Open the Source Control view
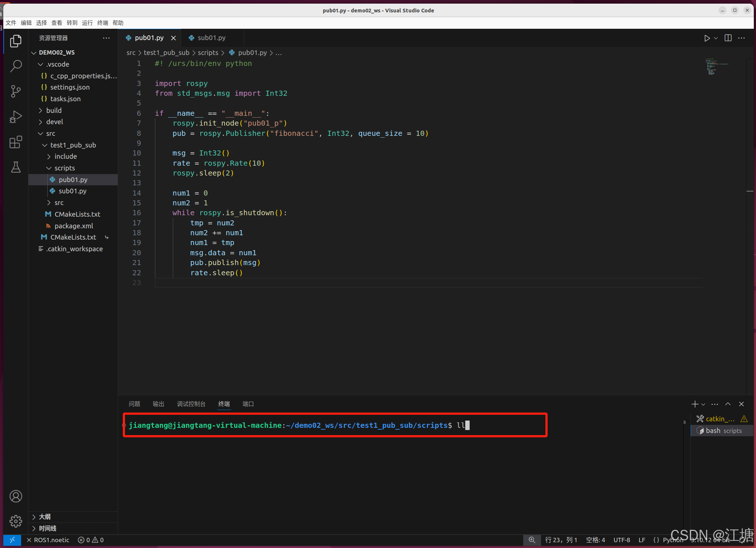 pos(16,91)
